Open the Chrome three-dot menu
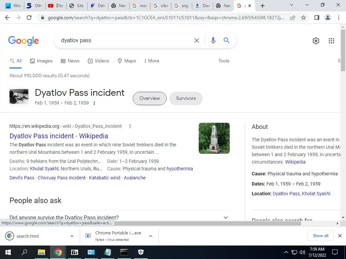 click(339, 18)
